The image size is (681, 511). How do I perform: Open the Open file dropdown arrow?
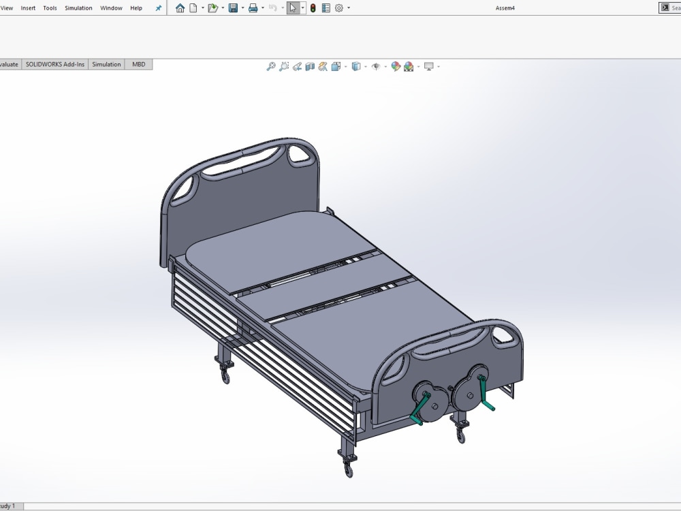[x=223, y=7]
